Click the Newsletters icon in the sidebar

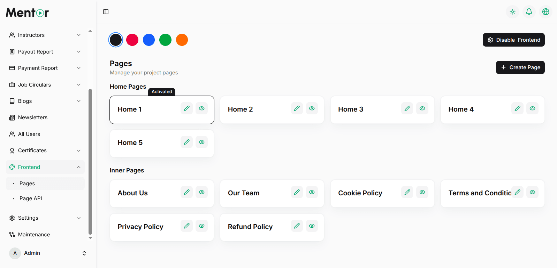(12, 117)
